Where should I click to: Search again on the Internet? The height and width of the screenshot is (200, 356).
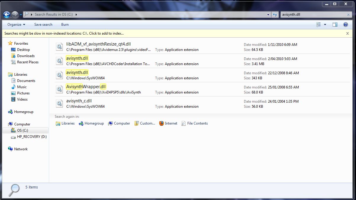[x=168, y=123]
